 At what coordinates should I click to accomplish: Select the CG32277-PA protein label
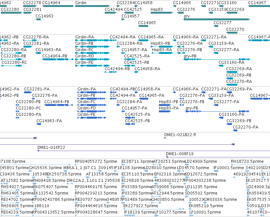(x=227, y=102)
